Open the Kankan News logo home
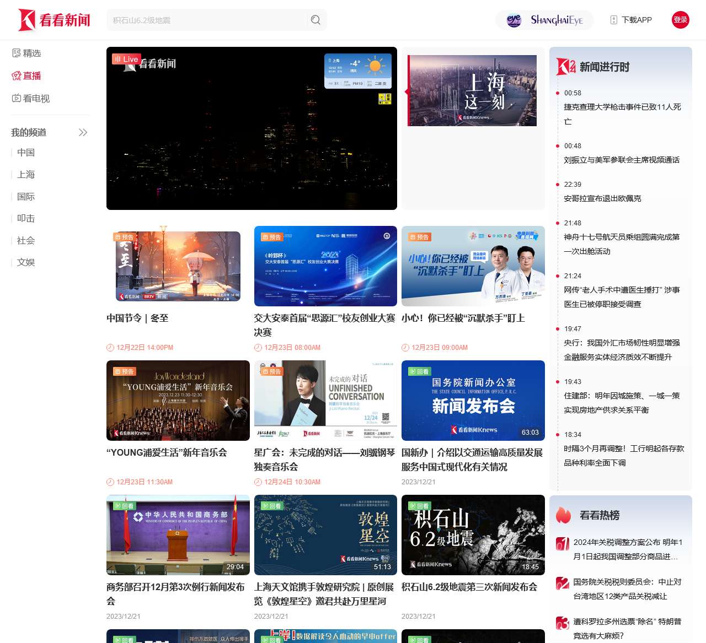The height and width of the screenshot is (643, 706). click(54, 20)
